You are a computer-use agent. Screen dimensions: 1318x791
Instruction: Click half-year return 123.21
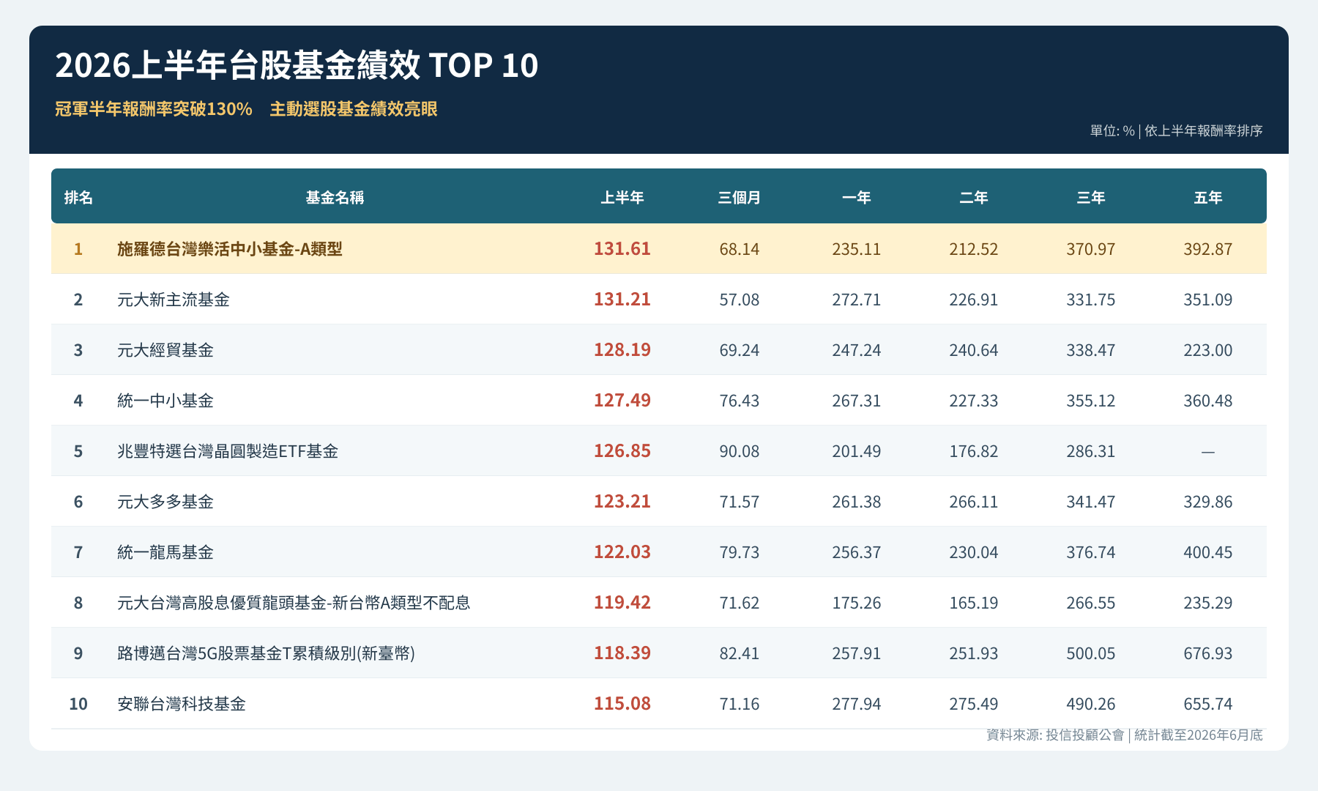click(622, 502)
